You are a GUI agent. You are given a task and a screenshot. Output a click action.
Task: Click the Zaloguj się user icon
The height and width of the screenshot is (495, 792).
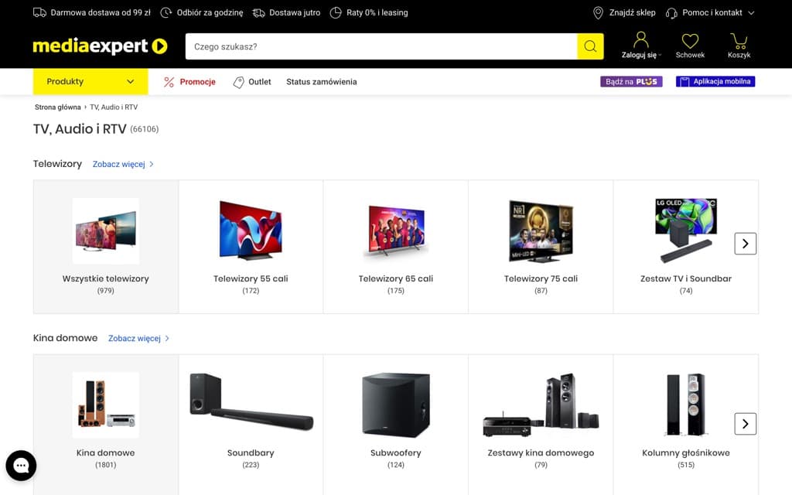point(640,39)
